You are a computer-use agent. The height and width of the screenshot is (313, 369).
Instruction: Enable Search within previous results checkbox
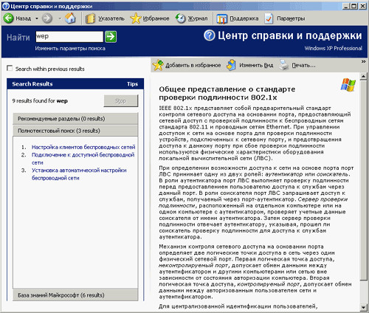click(x=10, y=68)
